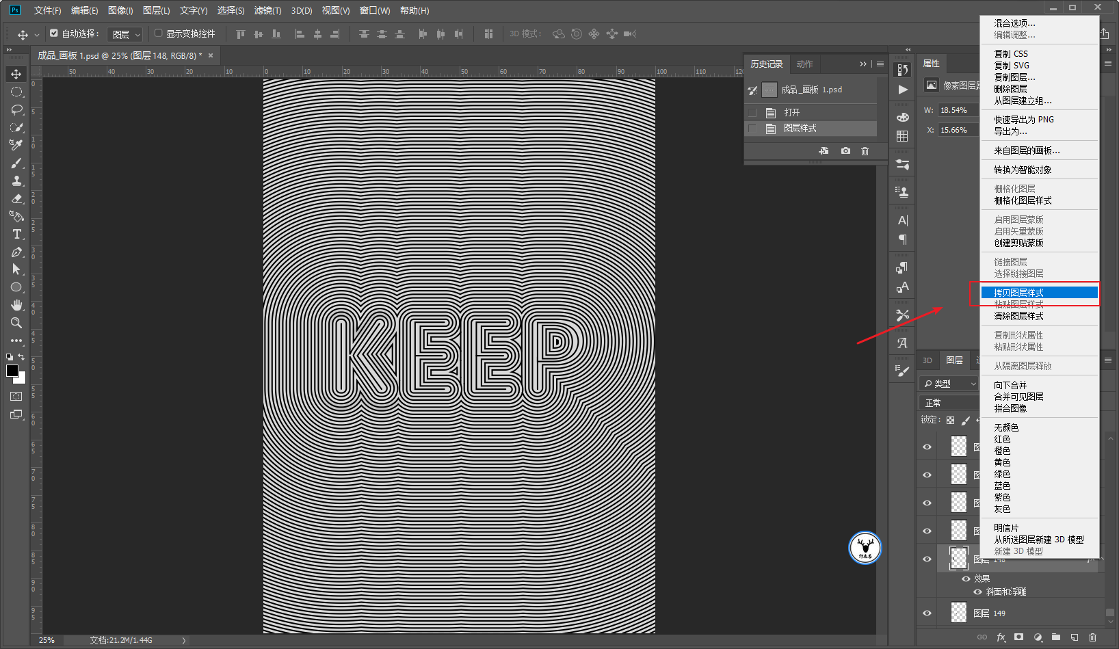Open History panel flyout menu
The image size is (1119, 649).
[880, 64]
